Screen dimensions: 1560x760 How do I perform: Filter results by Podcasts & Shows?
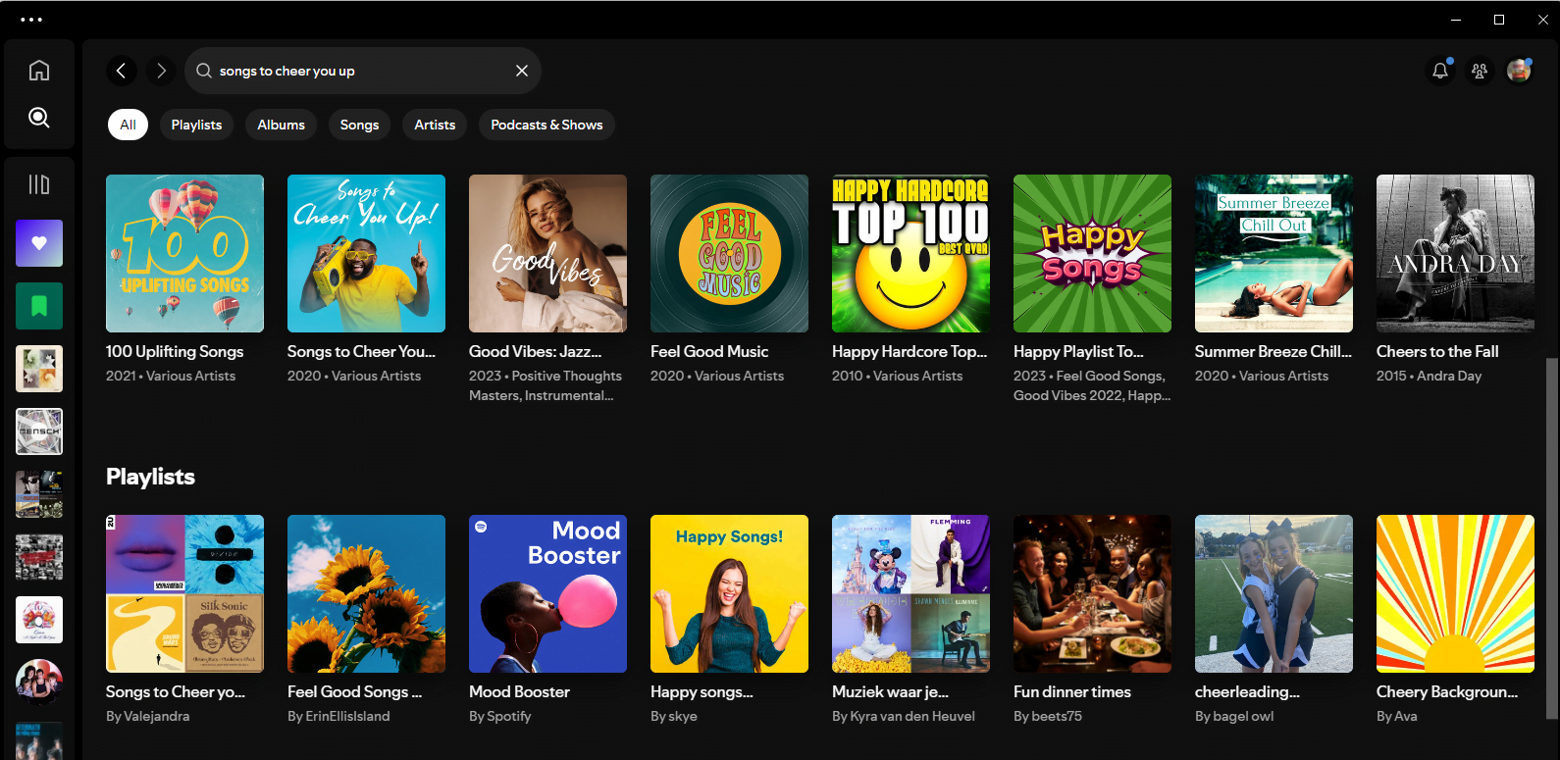546,125
